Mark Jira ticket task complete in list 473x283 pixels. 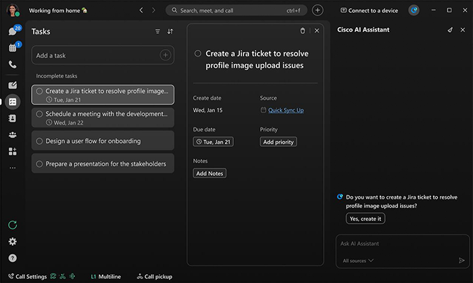coord(39,91)
